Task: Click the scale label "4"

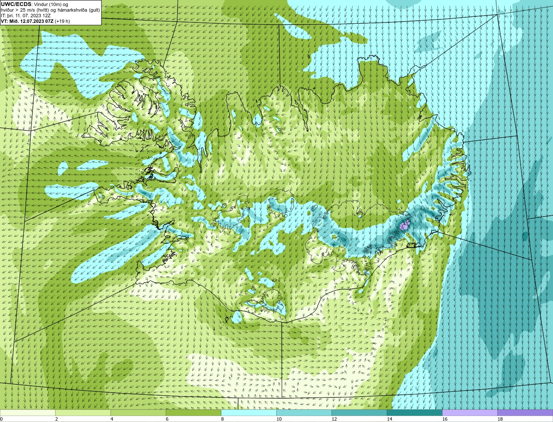Action: tap(112, 419)
